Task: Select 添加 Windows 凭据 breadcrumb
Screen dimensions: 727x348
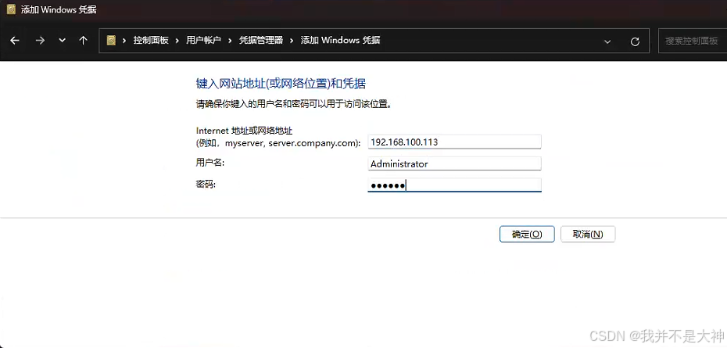Action: (x=340, y=41)
